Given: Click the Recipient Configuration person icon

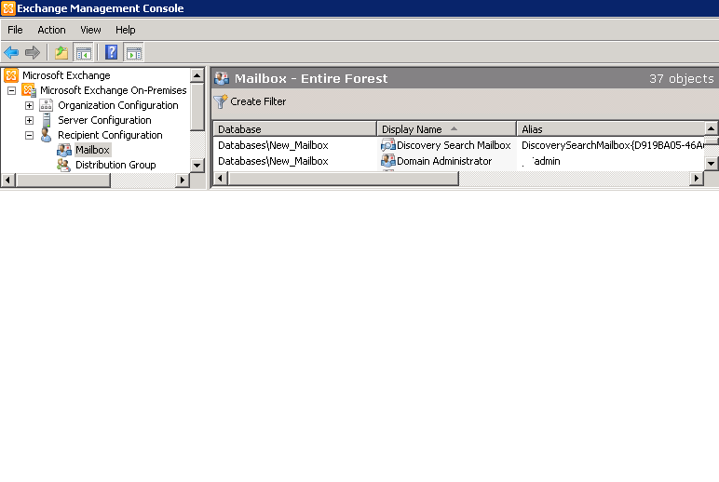Looking at the screenshot, I should click(46, 135).
